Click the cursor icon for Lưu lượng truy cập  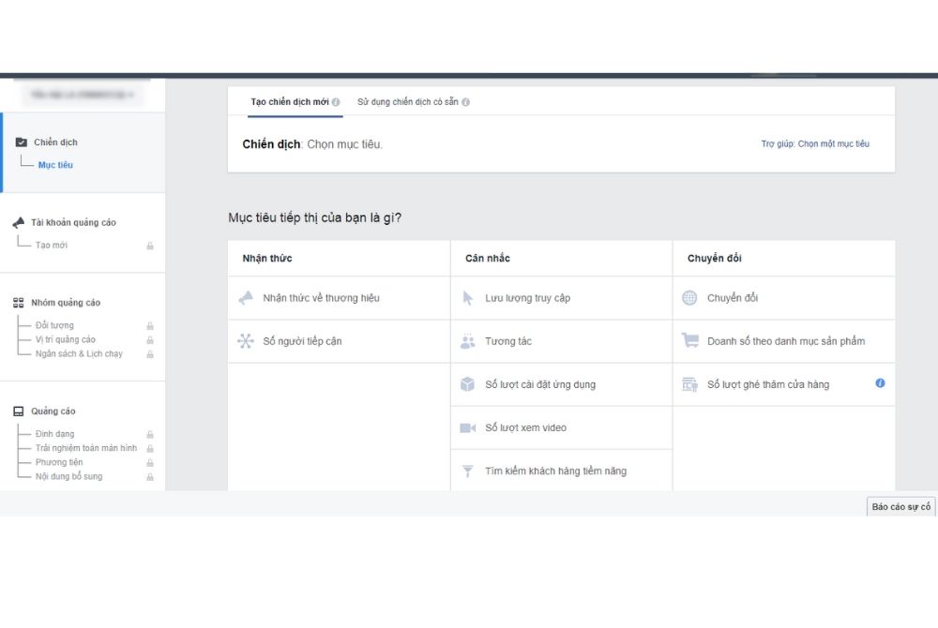tap(468, 298)
